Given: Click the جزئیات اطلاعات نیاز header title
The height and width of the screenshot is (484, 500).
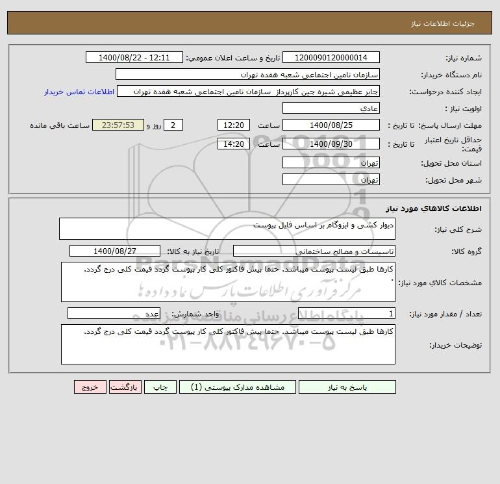Looking at the screenshot, I should click(442, 23).
